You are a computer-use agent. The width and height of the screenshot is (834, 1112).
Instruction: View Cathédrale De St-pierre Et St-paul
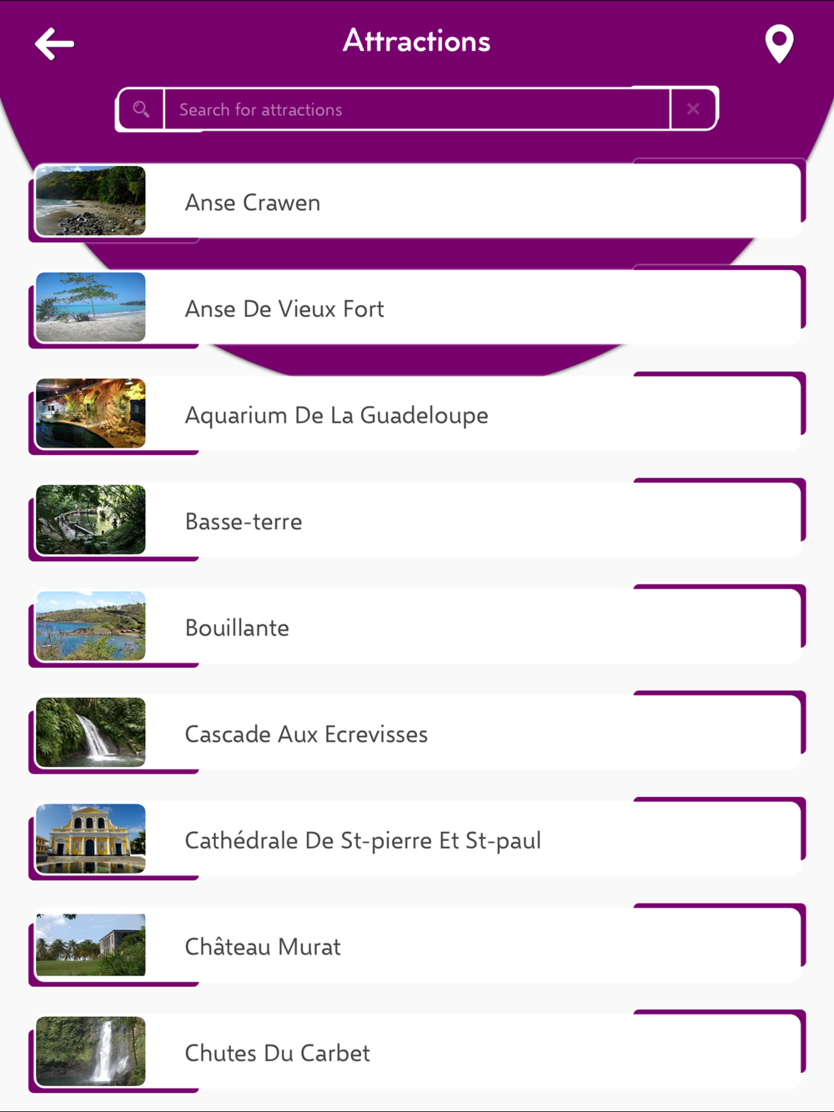pyautogui.click(x=363, y=840)
